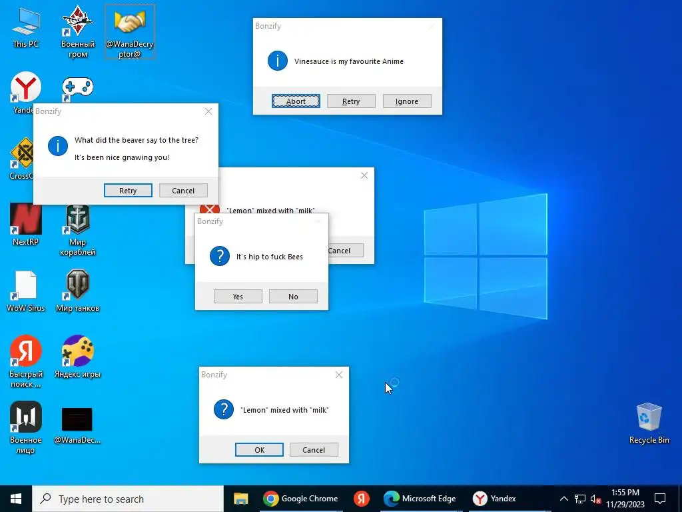Click the Bonzify title of the Bees dialog

point(210,221)
